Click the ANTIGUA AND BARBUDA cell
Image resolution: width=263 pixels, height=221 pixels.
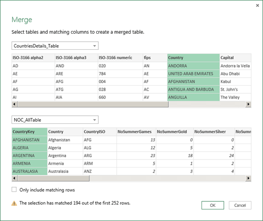193,90
